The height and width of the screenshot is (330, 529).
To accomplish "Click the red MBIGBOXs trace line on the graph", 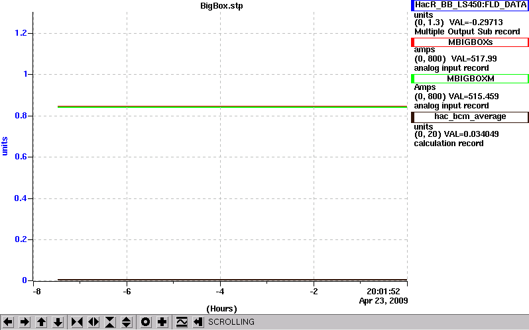I will [x=232, y=106].
